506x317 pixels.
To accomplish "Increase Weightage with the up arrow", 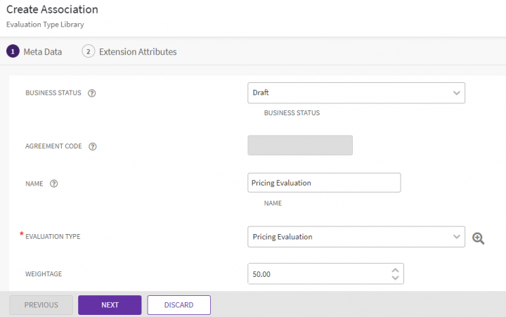I will click(x=395, y=270).
